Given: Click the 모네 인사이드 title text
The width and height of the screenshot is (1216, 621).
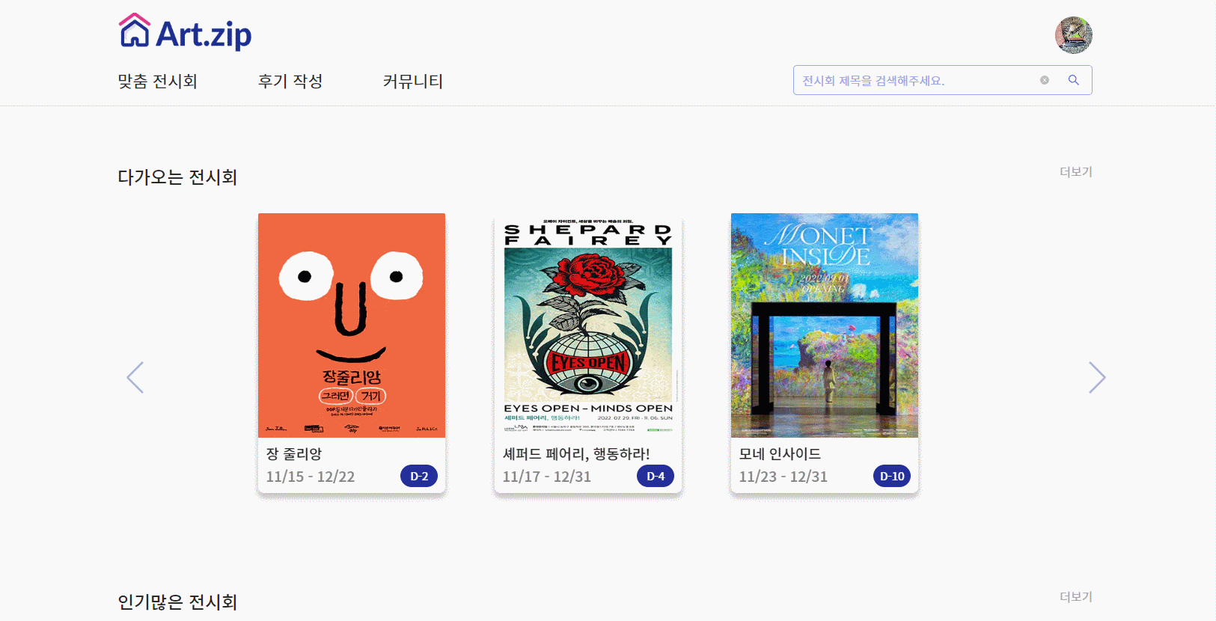Looking at the screenshot, I should 780,453.
